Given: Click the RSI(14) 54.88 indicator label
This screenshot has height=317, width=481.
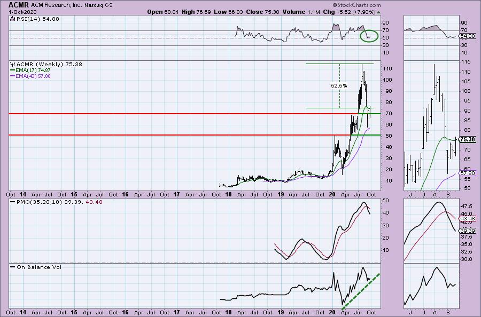Looking at the screenshot, I should coord(37,19).
